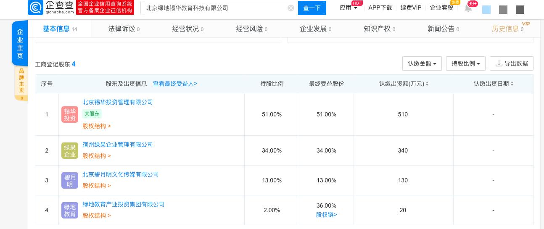Click the 340 认缴出资额 cell
The height and width of the screenshot is (229, 544).
[403, 150]
